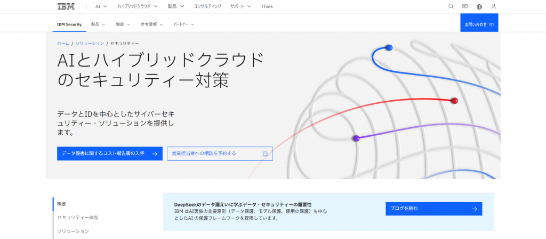Select 概要 in the side navigation

coord(62,204)
